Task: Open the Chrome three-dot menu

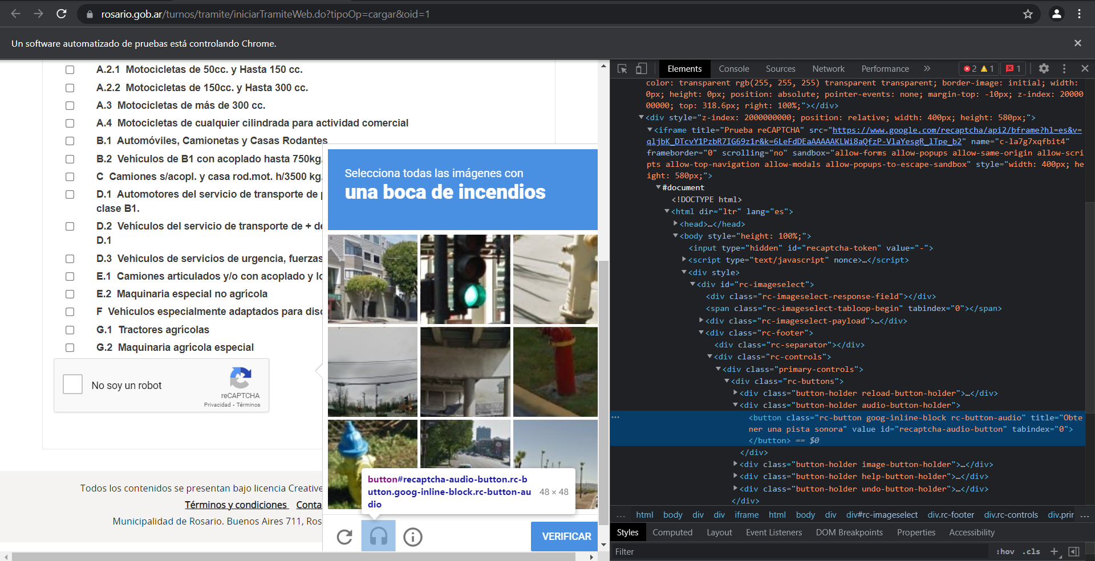Action: pyautogui.click(x=1079, y=14)
